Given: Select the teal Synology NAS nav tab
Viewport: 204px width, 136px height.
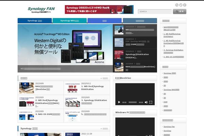Looking at the screenshot, I should click(70, 21).
